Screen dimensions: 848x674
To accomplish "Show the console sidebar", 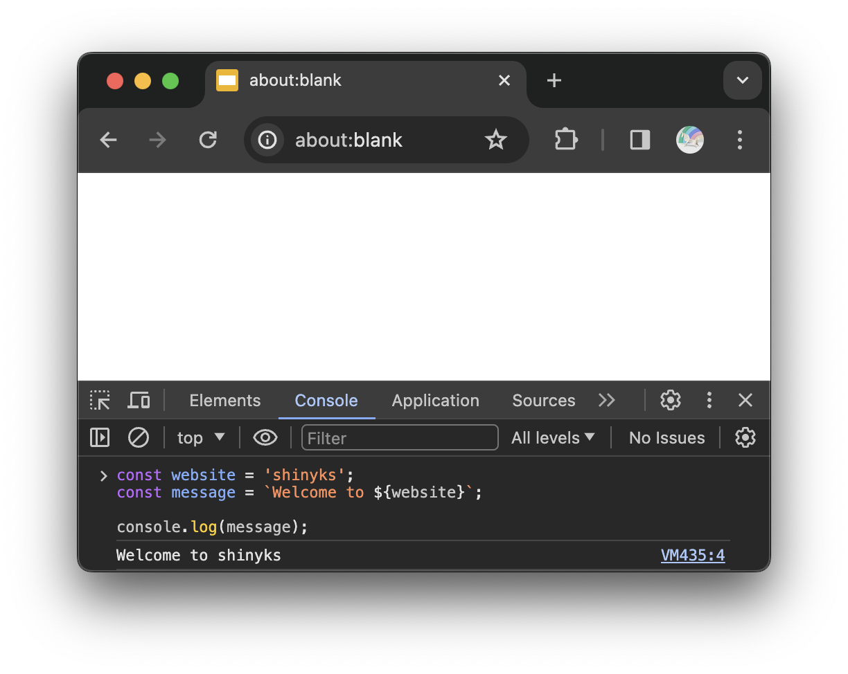I will click(100, 438).
